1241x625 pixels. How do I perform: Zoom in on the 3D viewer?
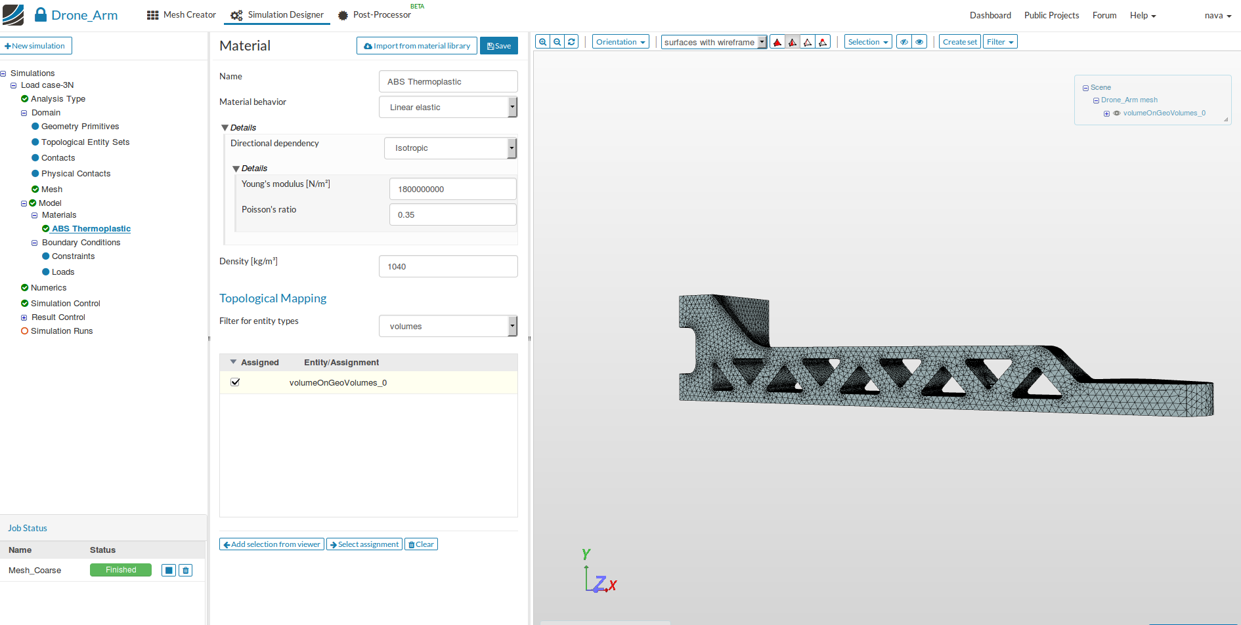pyautogui.click(x=542, y=42)
